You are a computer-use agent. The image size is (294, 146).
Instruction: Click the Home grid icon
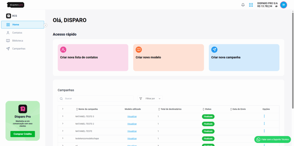click(8, 25)
